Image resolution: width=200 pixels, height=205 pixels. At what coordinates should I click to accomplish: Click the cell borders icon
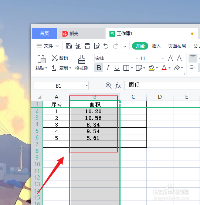click(126, 68)
